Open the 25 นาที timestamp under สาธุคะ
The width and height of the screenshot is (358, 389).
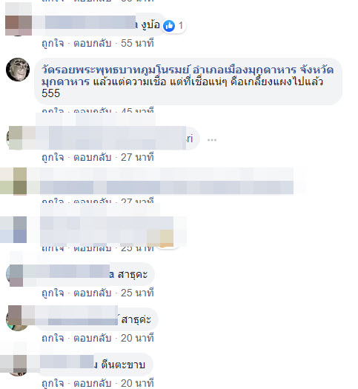point(137,293)
